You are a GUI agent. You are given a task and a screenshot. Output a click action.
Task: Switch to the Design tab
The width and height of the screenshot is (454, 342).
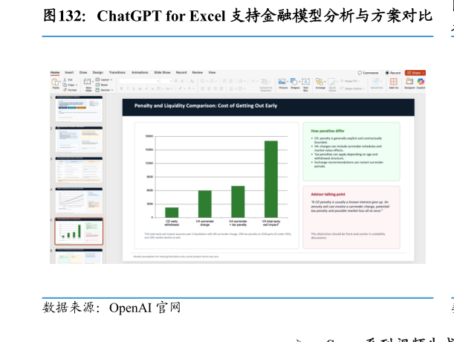(x=98, y=72)
